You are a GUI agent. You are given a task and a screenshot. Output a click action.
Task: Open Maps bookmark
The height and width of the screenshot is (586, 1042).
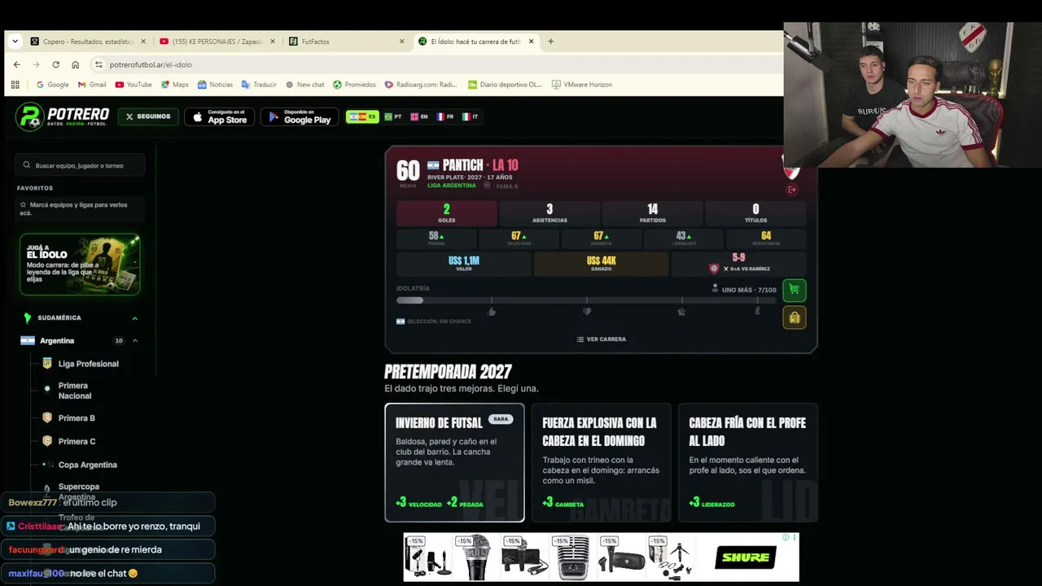coord(175,85)
